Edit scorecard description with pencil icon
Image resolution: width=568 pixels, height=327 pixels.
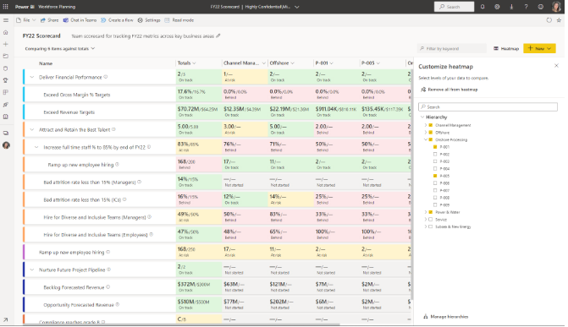coord(218,35)
